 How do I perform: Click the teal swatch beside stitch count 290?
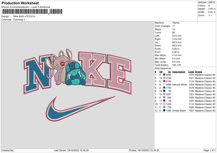pyautogui.click(x=164, y=97)
